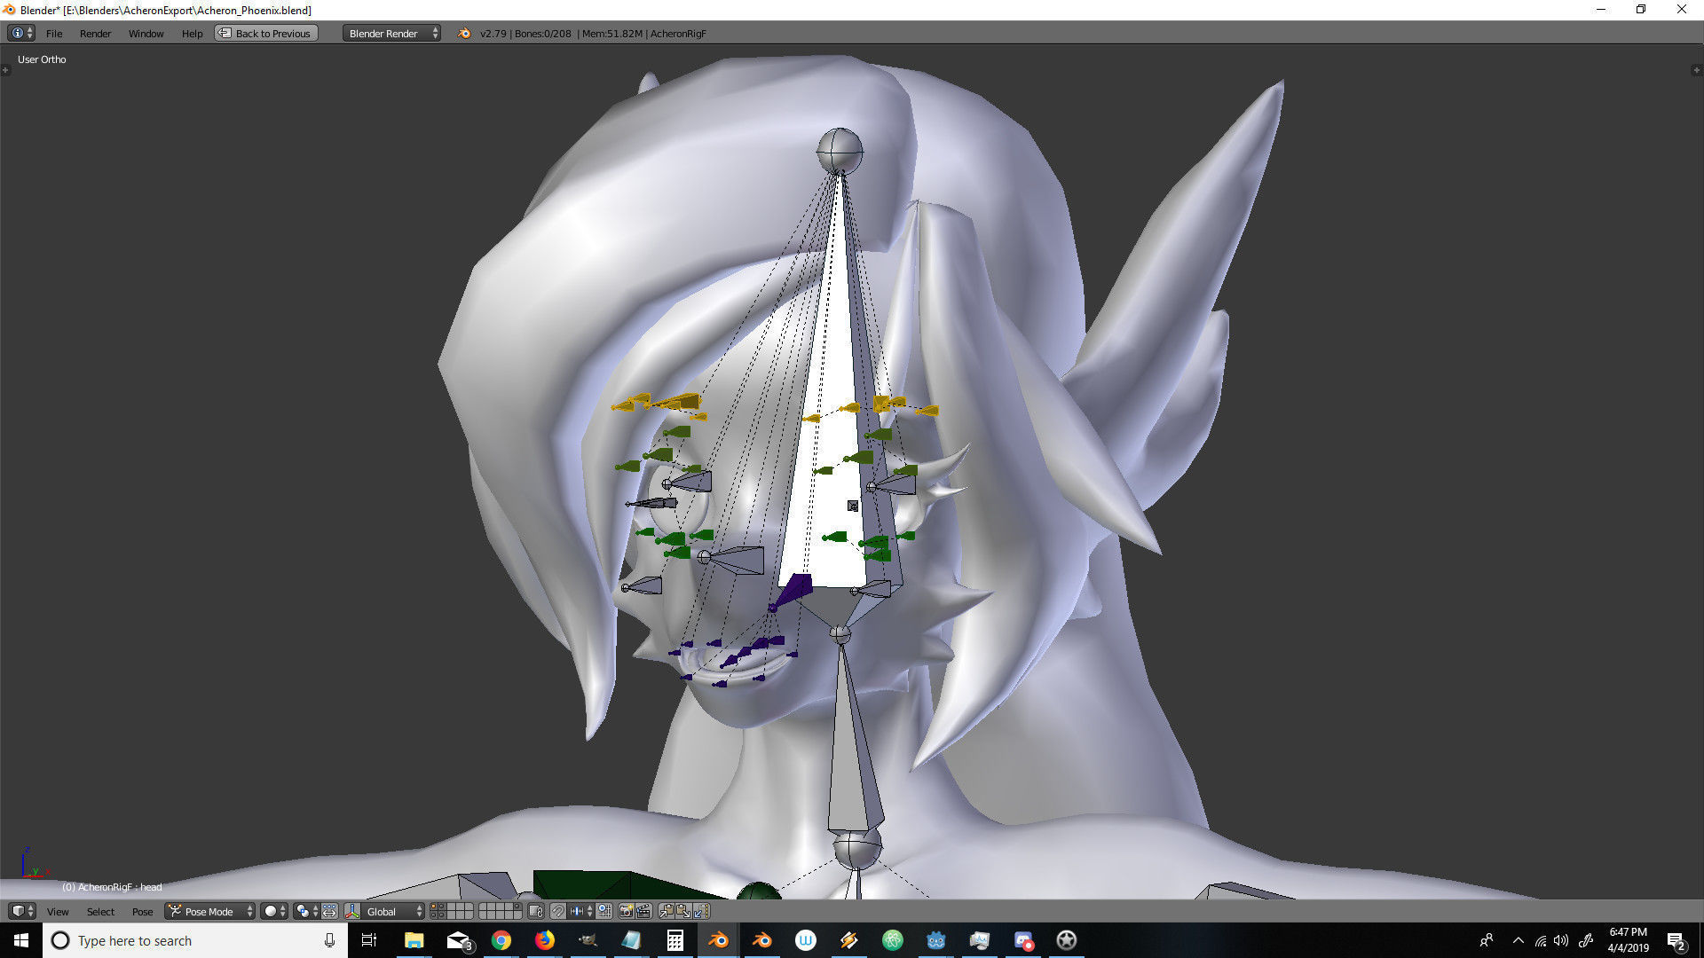Image resolution: width=1704 pixels, height=958 pixels.
Task: Open the editor type selector in 3D view header
Action: [x=21, y=911]
